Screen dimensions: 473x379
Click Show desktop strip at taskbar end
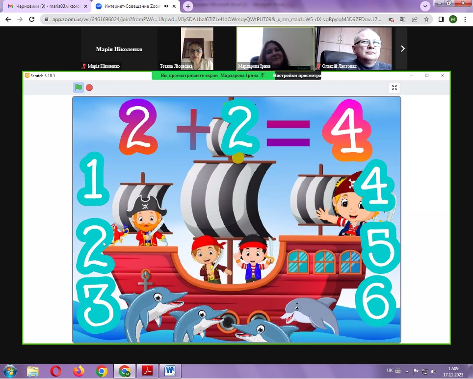click(471, 371)
